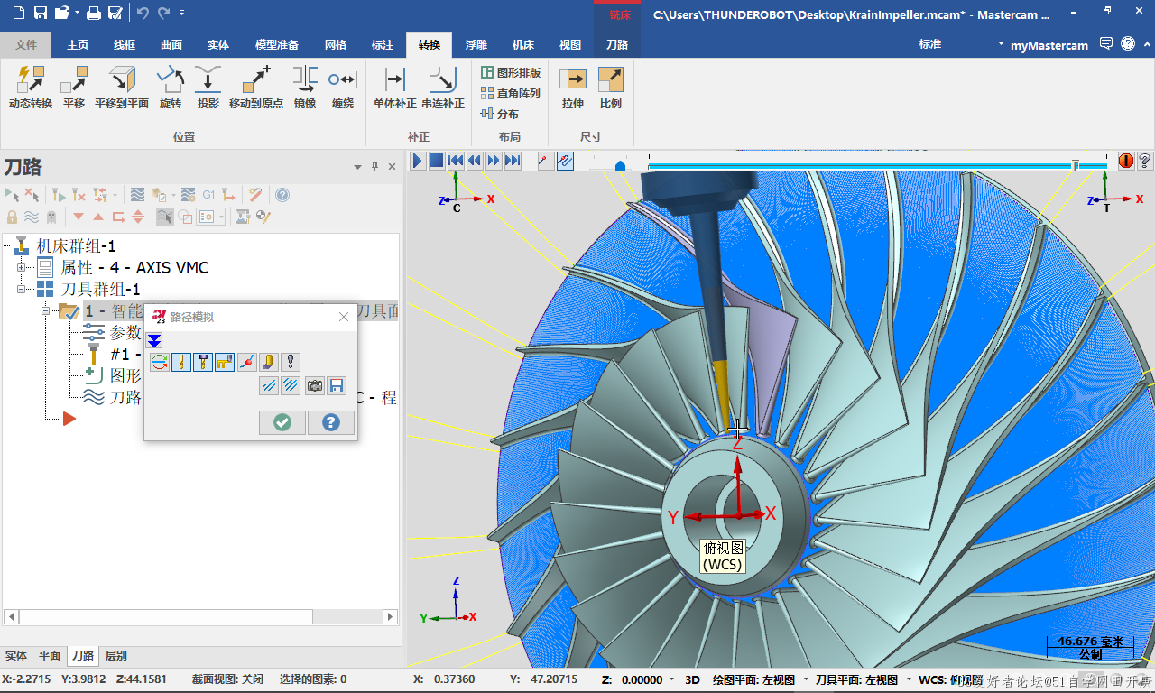Open the toolpaths panel options dropdown arrow
This screenshot has height=693, width=1155.
coord(359,167)
